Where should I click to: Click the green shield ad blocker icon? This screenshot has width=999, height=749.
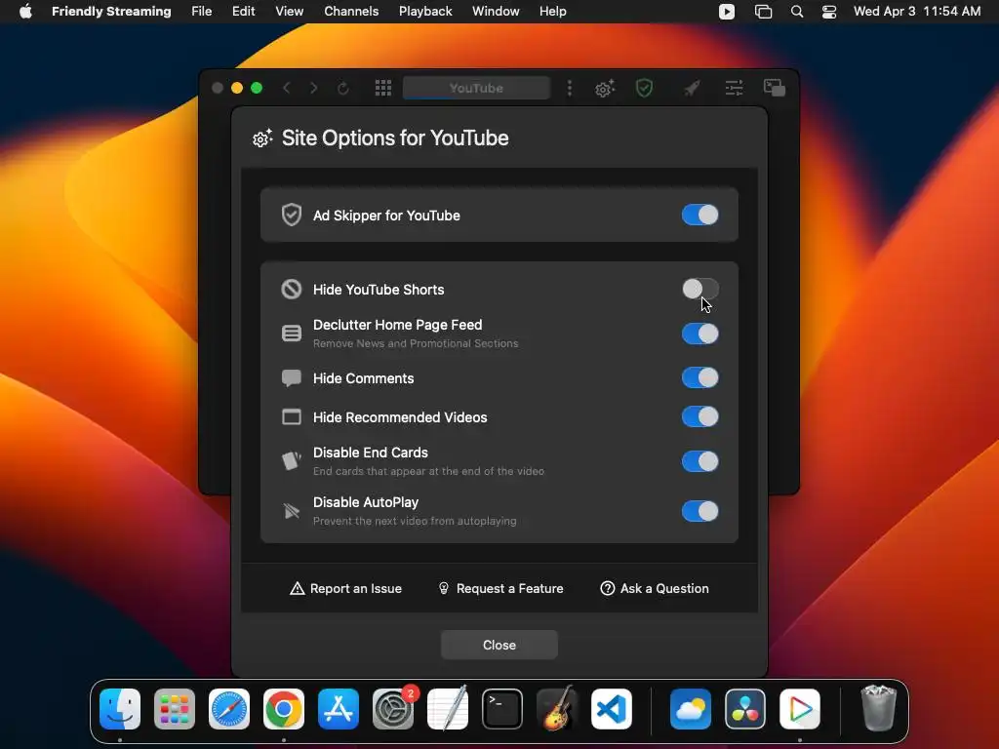(644, 88)
